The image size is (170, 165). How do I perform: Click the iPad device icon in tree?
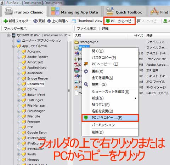14,35
